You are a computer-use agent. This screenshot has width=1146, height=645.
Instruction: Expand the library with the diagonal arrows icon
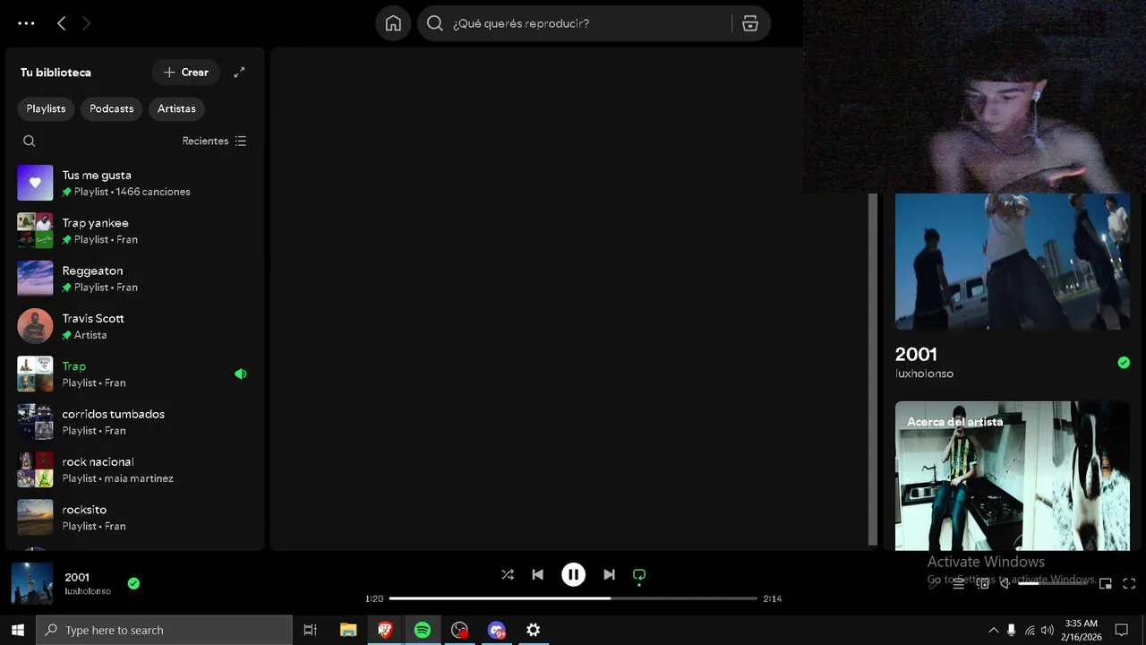[x=239, y=73]
